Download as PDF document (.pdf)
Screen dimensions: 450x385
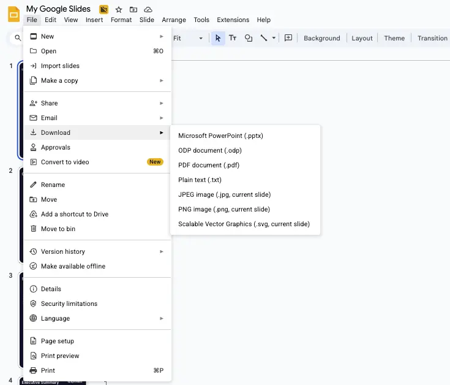point(245,165)
